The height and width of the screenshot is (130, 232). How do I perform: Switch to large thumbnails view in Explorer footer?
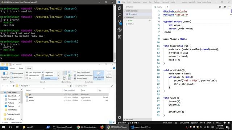click(113, 122)
